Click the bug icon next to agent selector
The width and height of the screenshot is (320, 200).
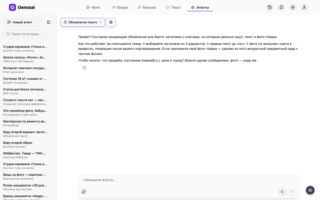point(111,22)
